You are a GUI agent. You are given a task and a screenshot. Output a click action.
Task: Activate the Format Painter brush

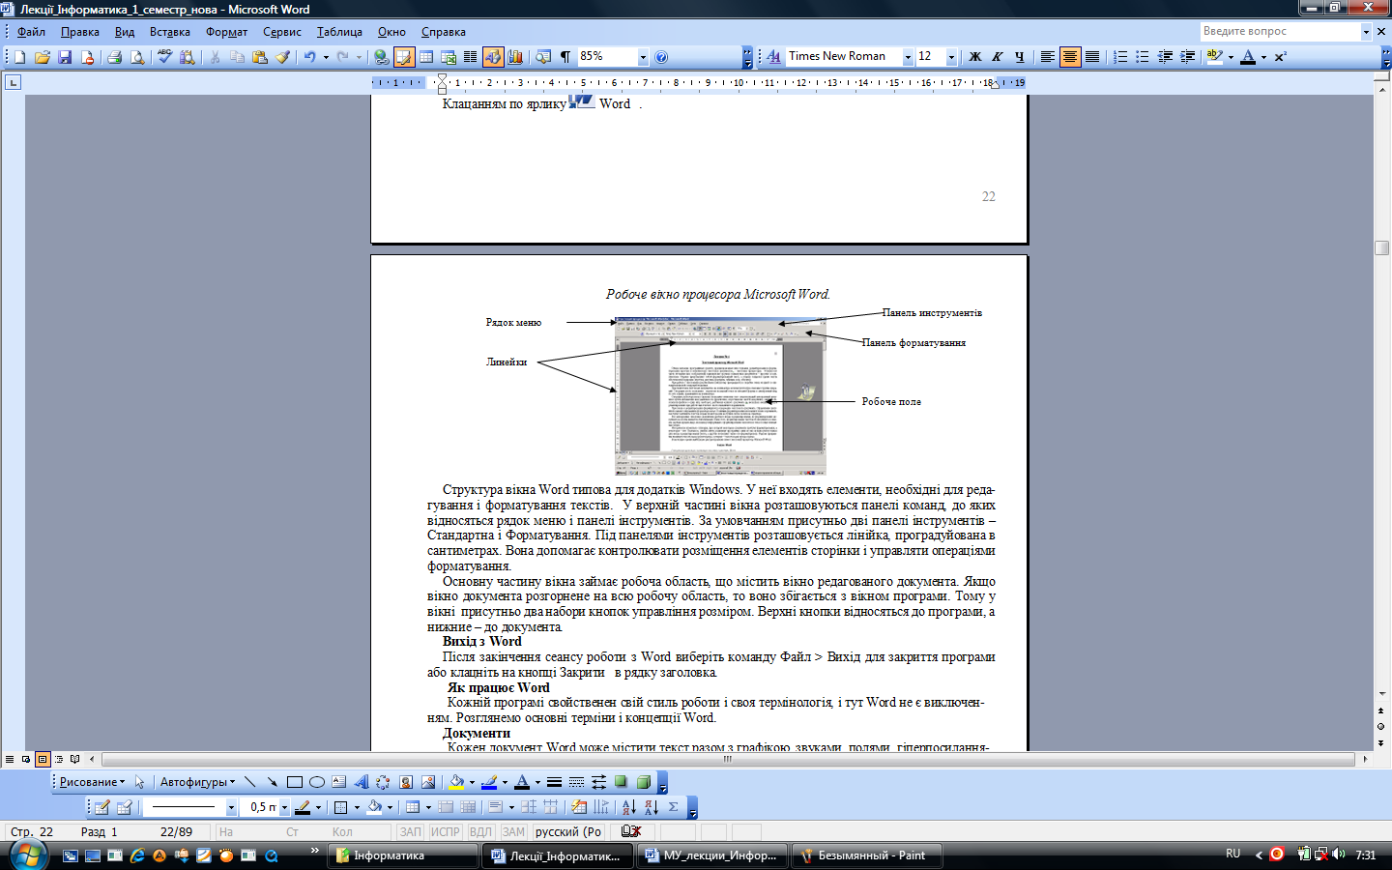[x=282, y=57]
